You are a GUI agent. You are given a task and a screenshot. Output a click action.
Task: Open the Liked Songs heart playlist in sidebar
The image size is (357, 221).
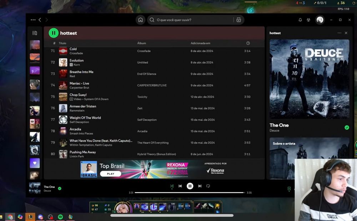coord(35,163)
